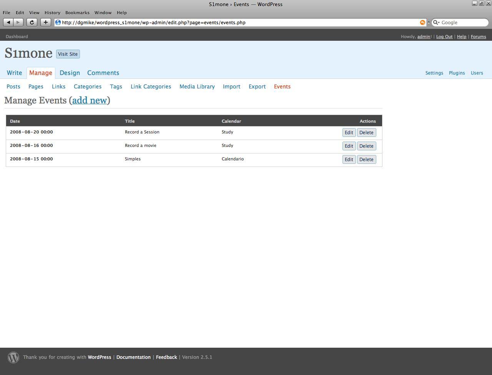Open the View menu

click(34, 13)
